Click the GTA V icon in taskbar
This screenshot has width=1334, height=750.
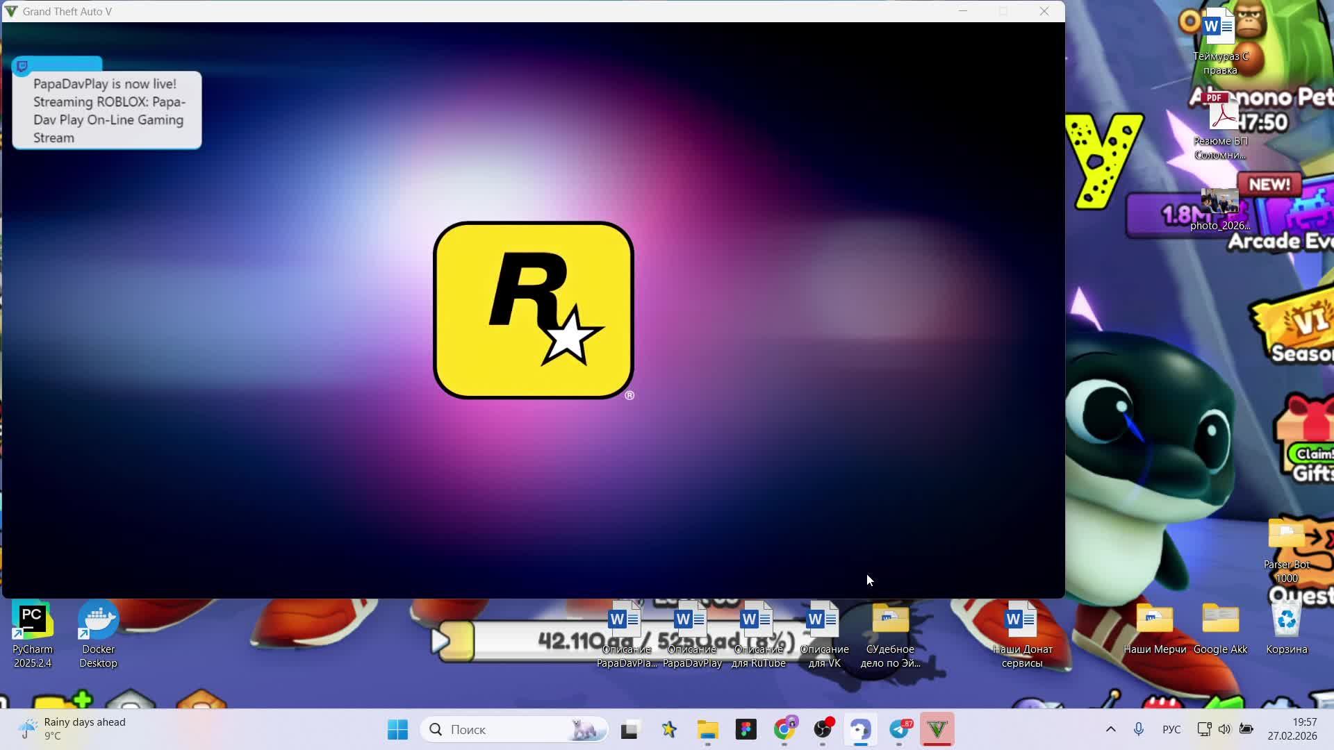[937, 729]
